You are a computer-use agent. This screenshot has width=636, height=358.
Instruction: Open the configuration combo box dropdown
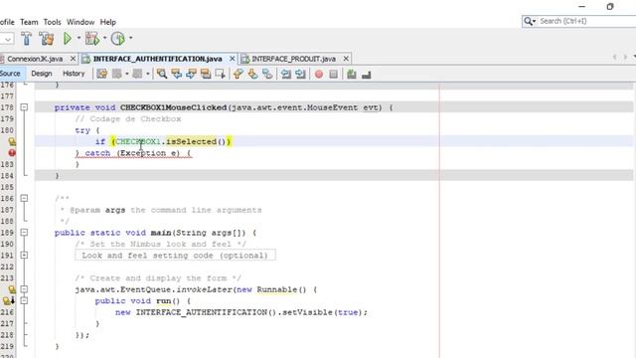click(x=7, y=39)
